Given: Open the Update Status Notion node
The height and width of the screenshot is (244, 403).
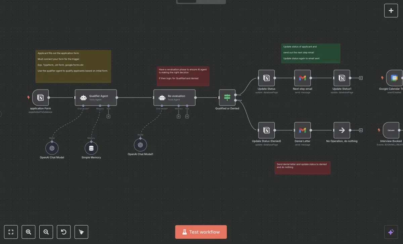Looking at the screenshot, I should pyautogui.click(x=266, y=78).
